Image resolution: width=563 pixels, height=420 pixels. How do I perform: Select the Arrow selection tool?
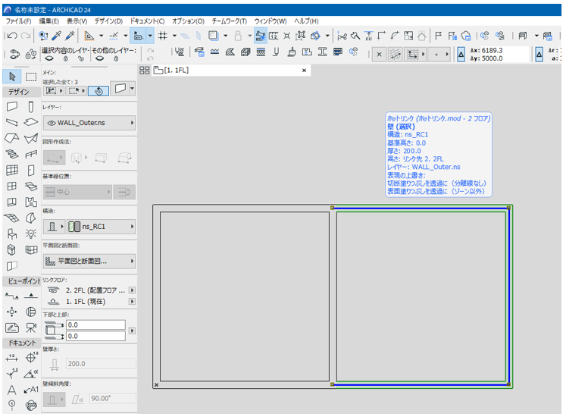[12, 77]
